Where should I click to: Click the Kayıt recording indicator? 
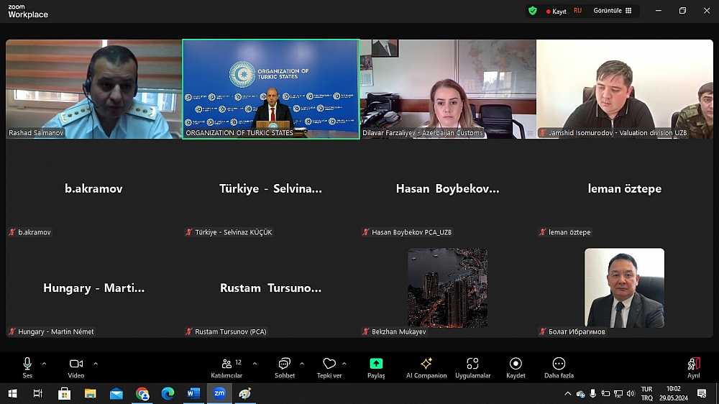557,12
